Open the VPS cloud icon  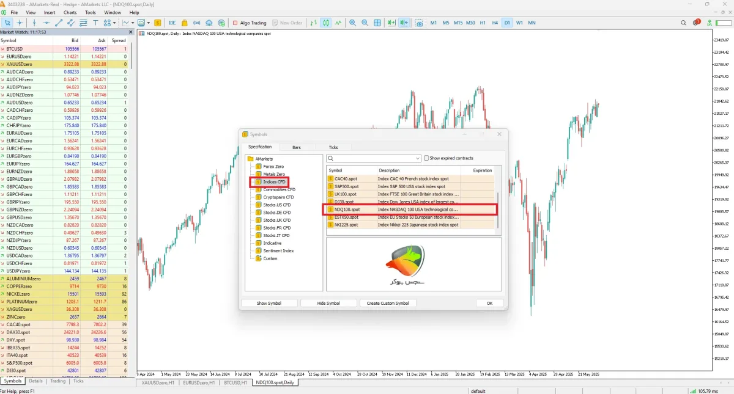pyautogui.click(x=209, y=23)
